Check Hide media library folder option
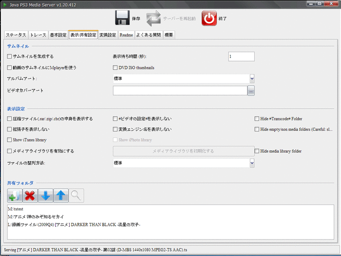Screen dimensions: 341x256 pyautogui.click(x=257, y=151)
